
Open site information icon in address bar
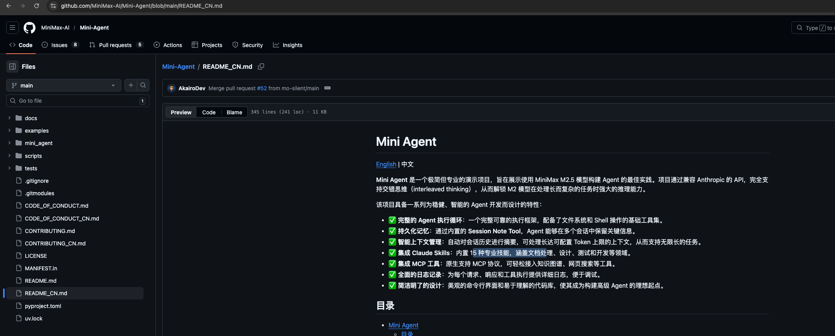(53, 6)
